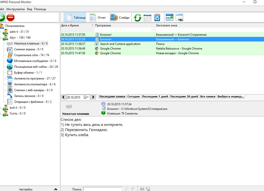Viewport: 264px width, 191px height.
Task: Click the window with eye toolbar icon
Action: (x=179, y=18)
